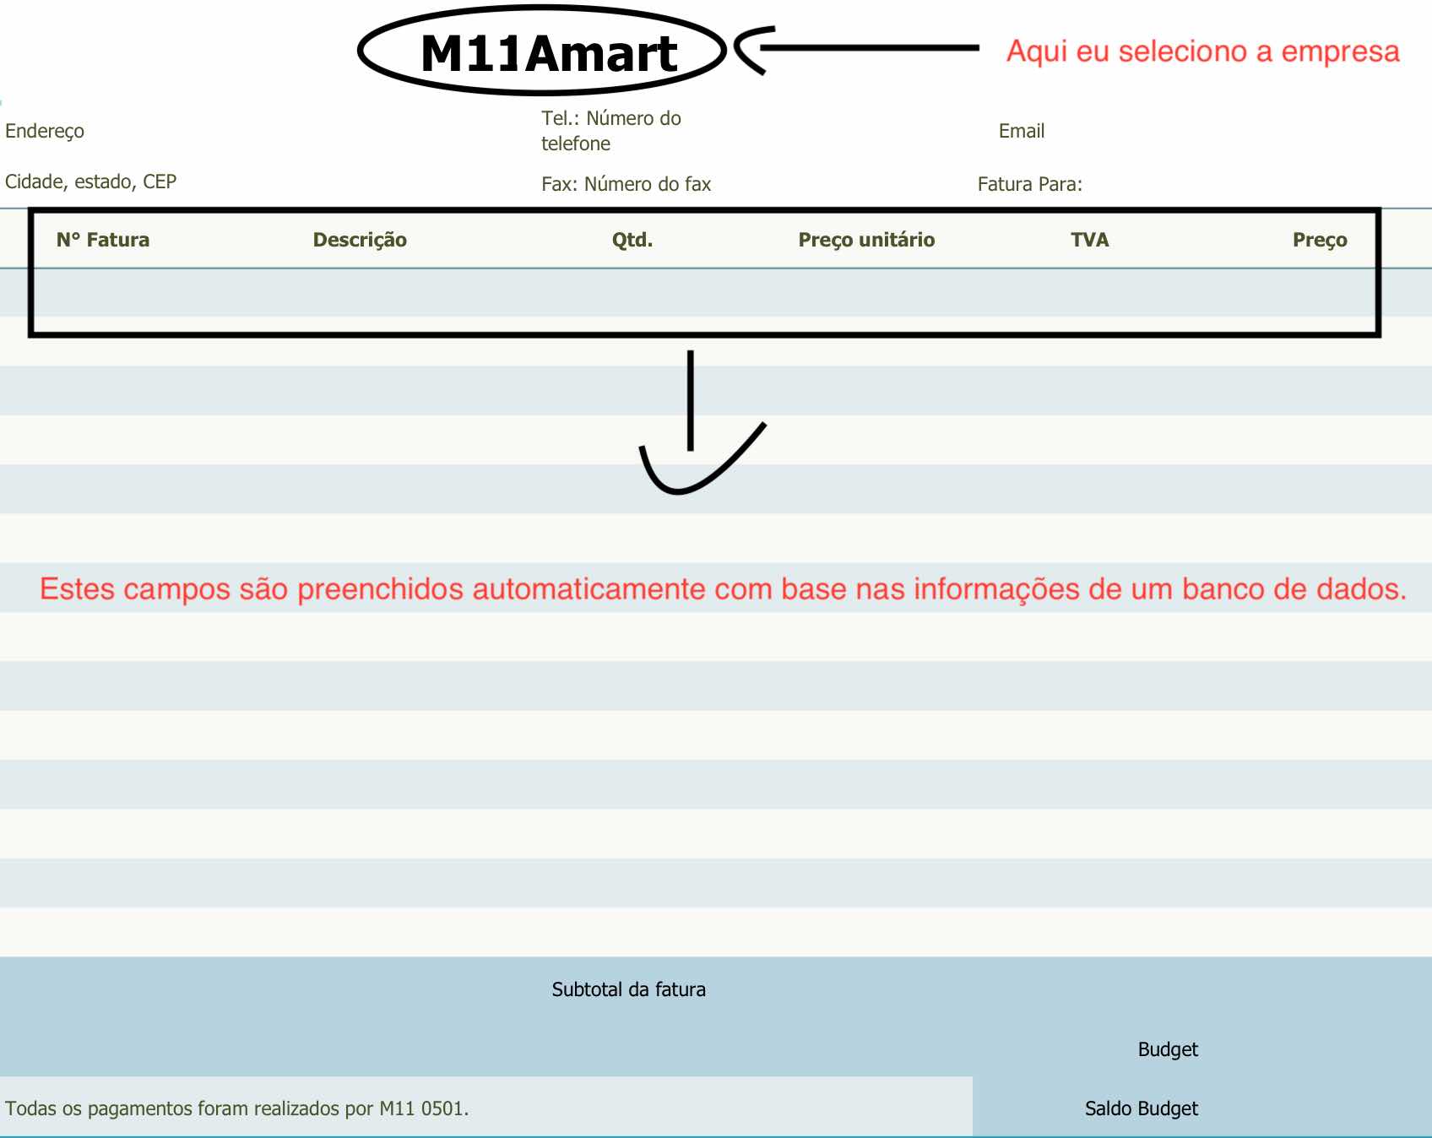1432x1138 pixels.
Task: Click the Fatura Para: label
Action: [1029, 184]
